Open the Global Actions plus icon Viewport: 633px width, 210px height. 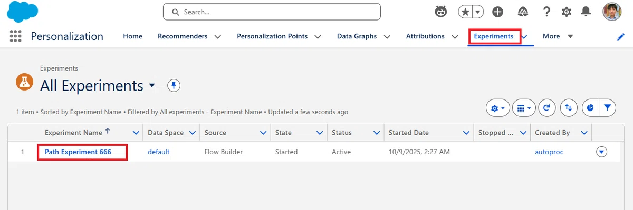(x=497, y=12)
